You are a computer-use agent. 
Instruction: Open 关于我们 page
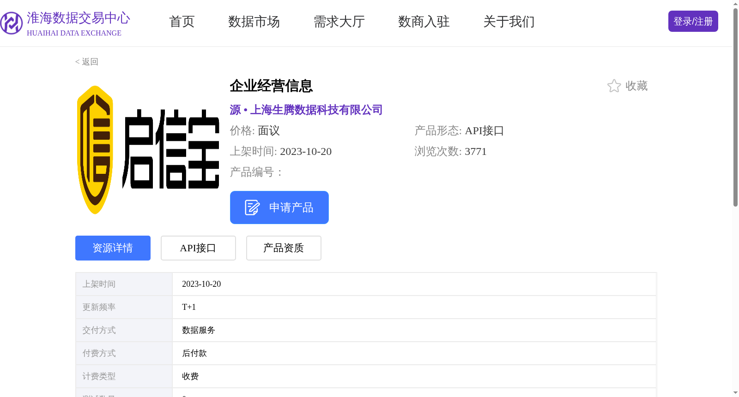pyautogui.click(x=509, y=22)
